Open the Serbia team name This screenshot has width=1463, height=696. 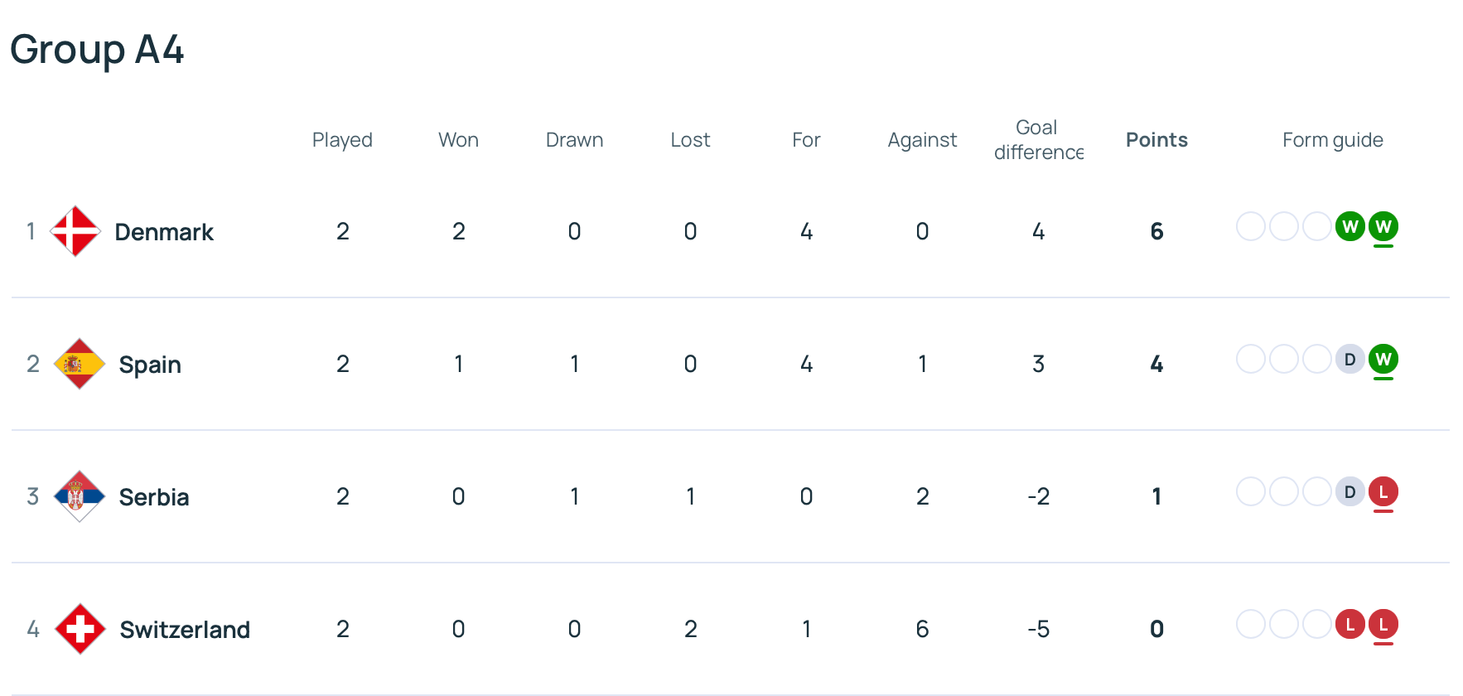[x=154, y=497]
